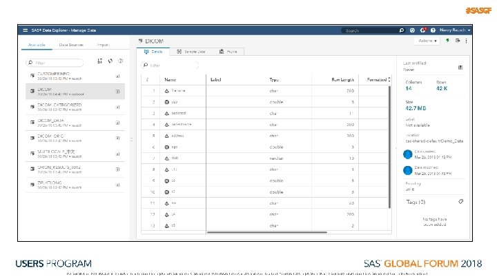Select the table entry ending in Chinese characters
The height and width of the screenshot is (279, 497).
coord(75,154)
